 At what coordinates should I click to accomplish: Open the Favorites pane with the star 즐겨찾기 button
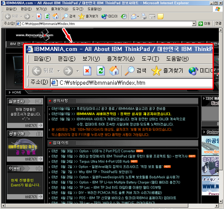88,16
